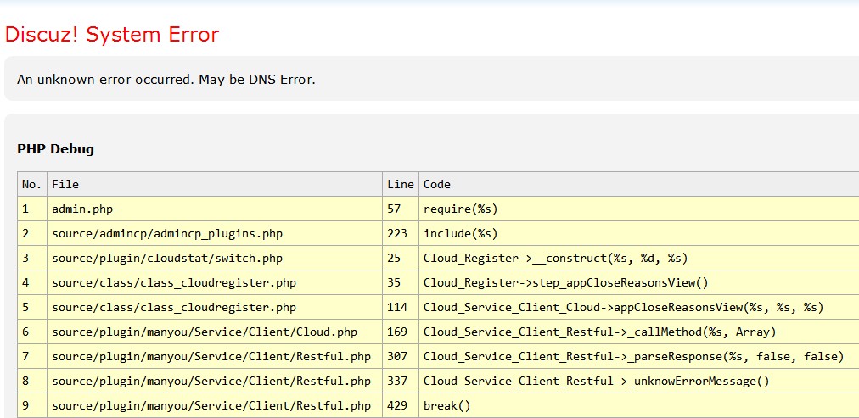Click the "Discuz! System Error" heading
859x418 pixels.
(x=112, y=35)
